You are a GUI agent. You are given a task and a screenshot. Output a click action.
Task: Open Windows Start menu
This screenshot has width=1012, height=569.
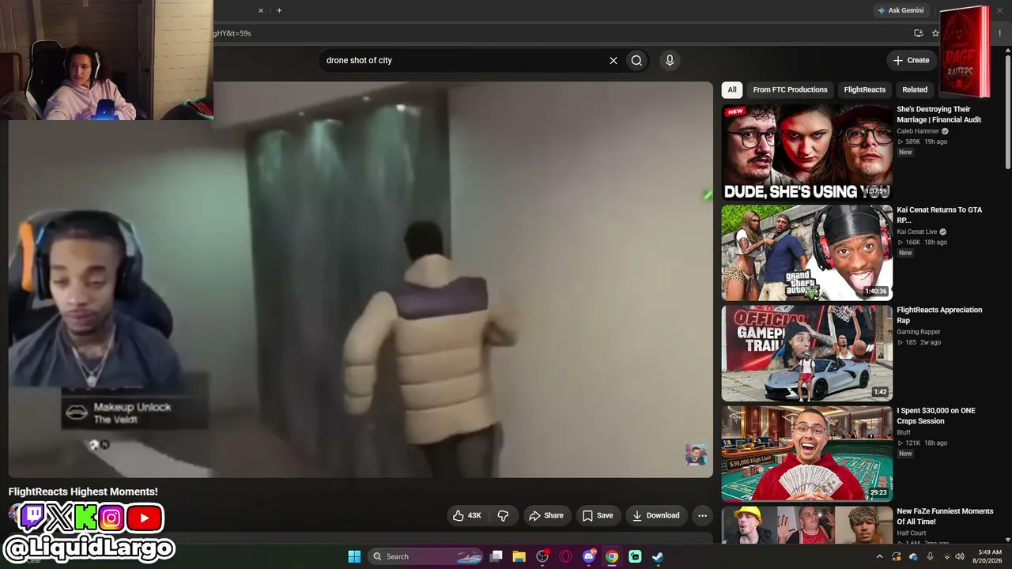click(354, 556)
